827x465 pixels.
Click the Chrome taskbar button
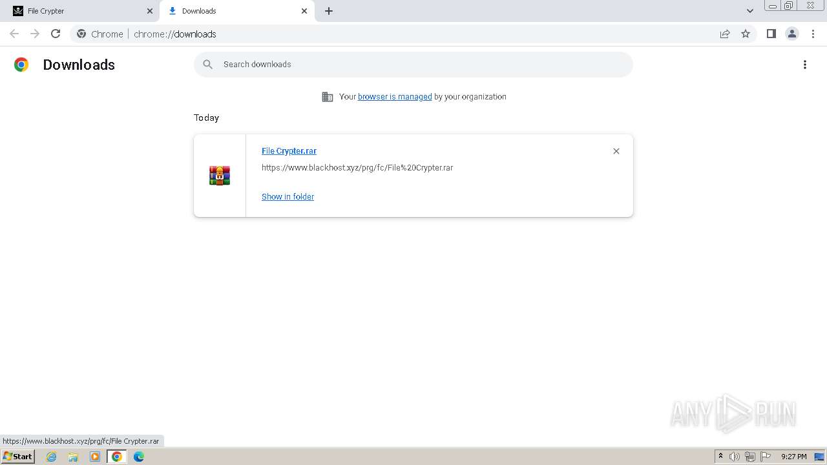coord(117,457)
